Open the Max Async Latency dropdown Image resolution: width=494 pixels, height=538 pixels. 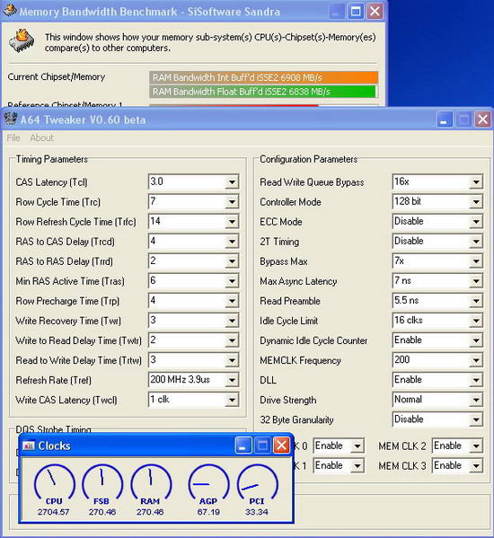[x=476, y=281]
